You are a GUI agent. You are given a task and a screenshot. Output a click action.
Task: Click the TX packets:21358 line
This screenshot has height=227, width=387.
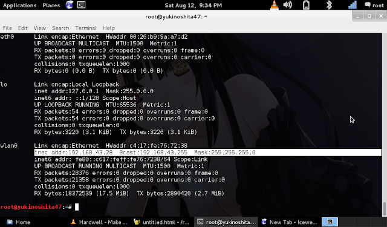(x=129, y=180)
